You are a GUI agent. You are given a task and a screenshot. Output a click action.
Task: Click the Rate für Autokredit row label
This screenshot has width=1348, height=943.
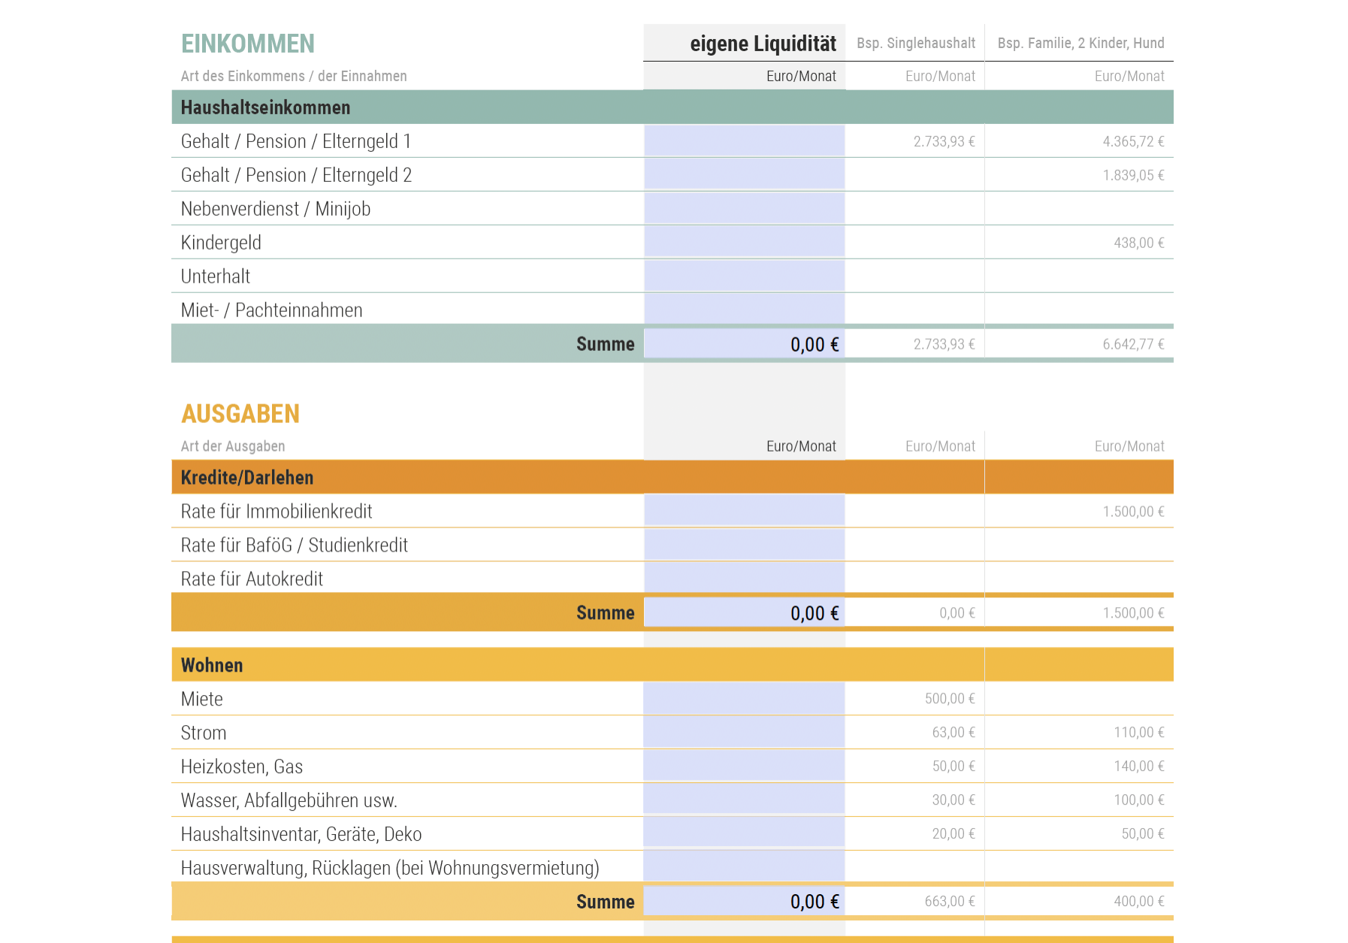point(252,579)
